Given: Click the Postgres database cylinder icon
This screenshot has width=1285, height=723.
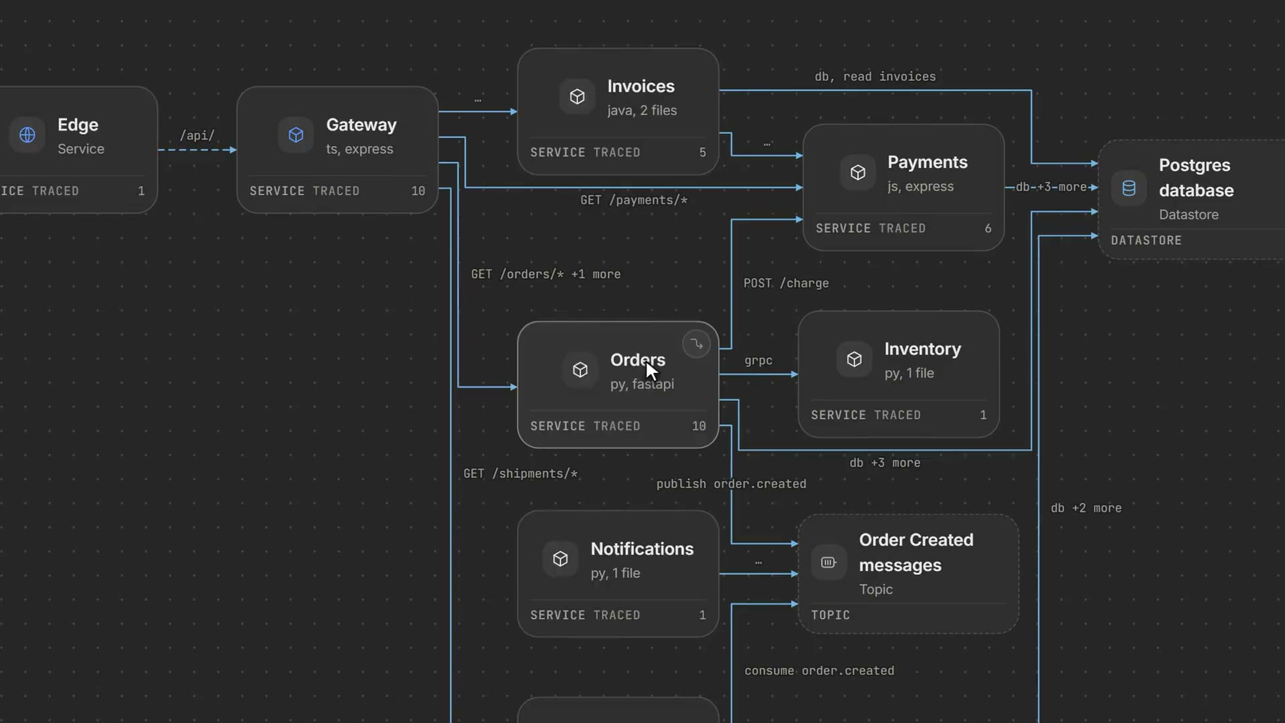Looking at the screenshot, I should coord(1128,188).
